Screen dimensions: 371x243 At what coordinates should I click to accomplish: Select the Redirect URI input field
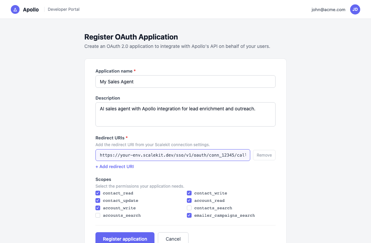point(173,155)
